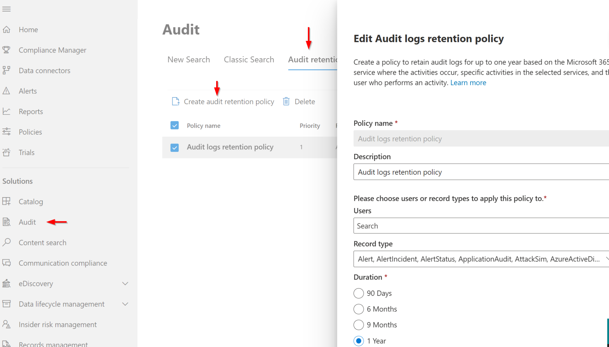The image size is (609, 347).
Task: Open Alerts triangle warning icon
Action: click(x=7, y=91)
